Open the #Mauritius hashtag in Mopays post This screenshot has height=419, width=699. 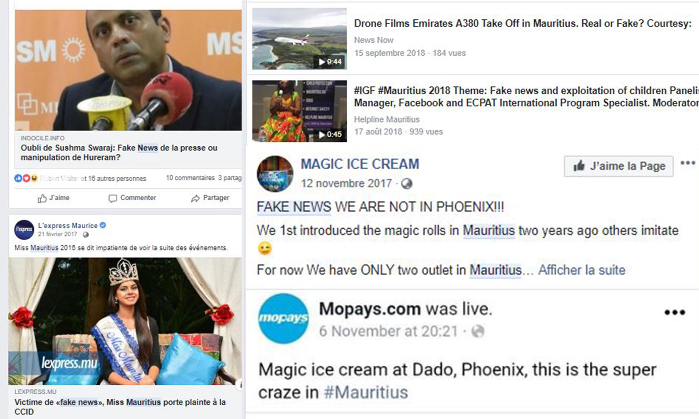point(366,392)
